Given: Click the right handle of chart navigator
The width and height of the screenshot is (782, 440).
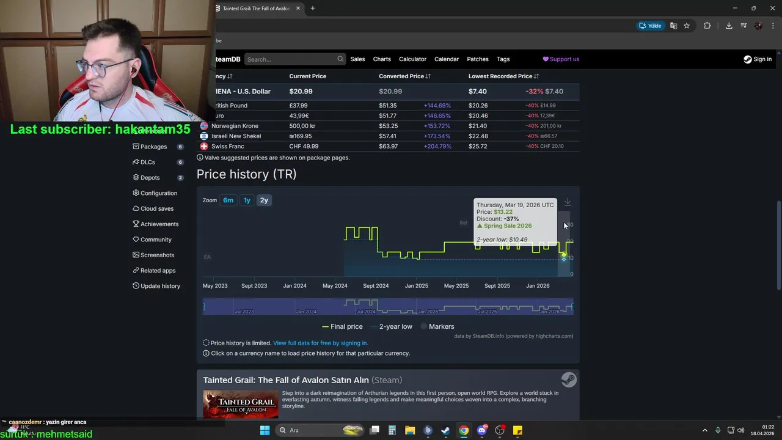Looking at the screenshot, I should coord(573,306).
